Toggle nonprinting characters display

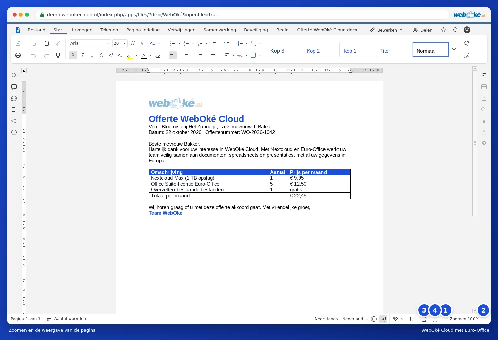[227, 55]
